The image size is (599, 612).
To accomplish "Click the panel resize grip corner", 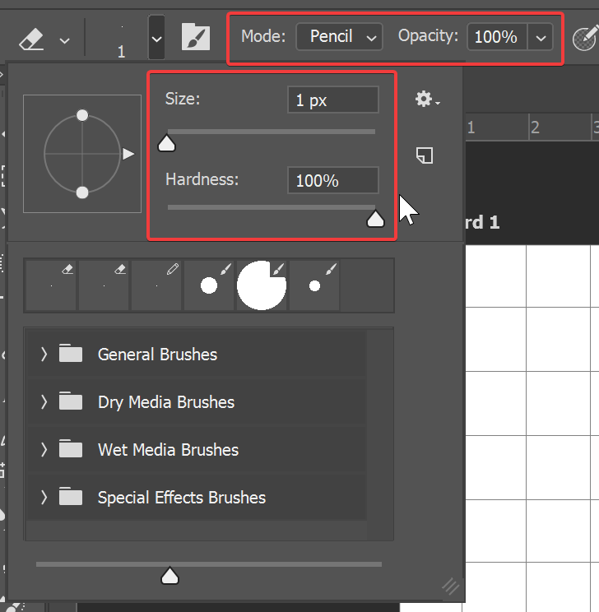I will [451, 586].
